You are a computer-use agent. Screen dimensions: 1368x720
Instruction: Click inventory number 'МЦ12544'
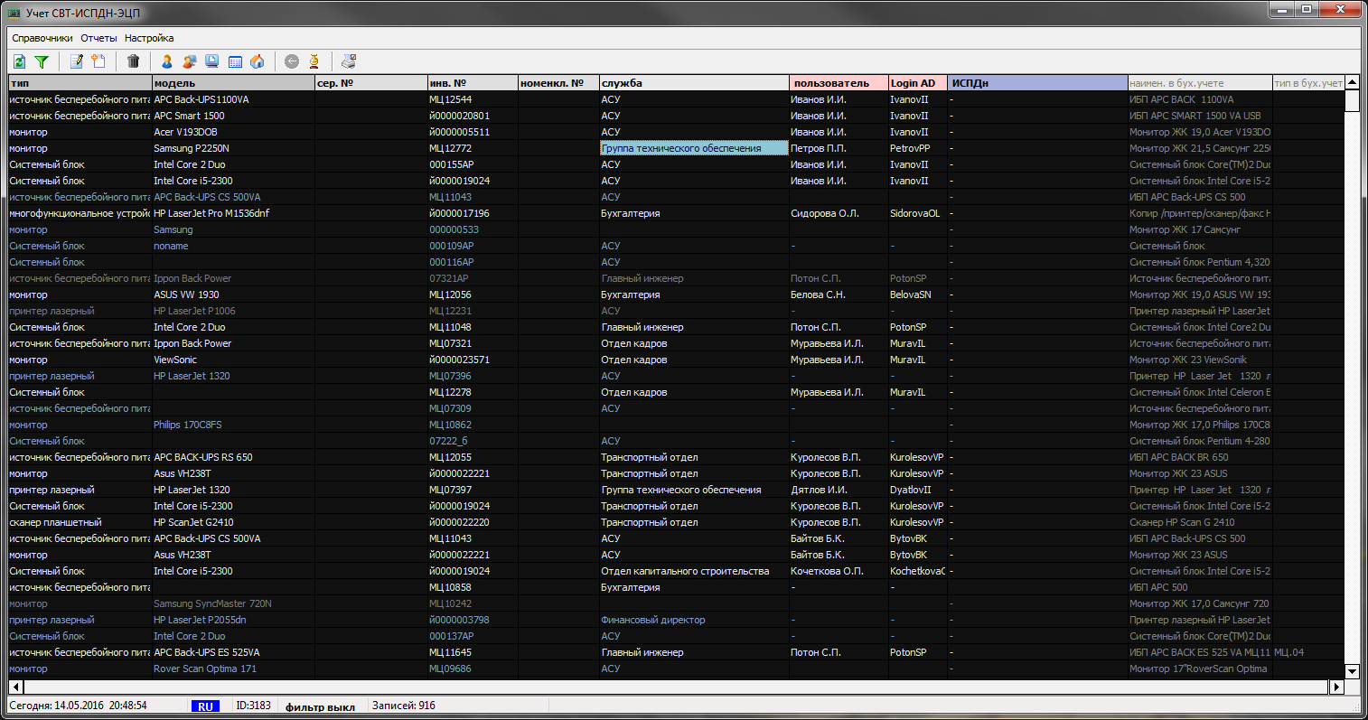point(473,99)
